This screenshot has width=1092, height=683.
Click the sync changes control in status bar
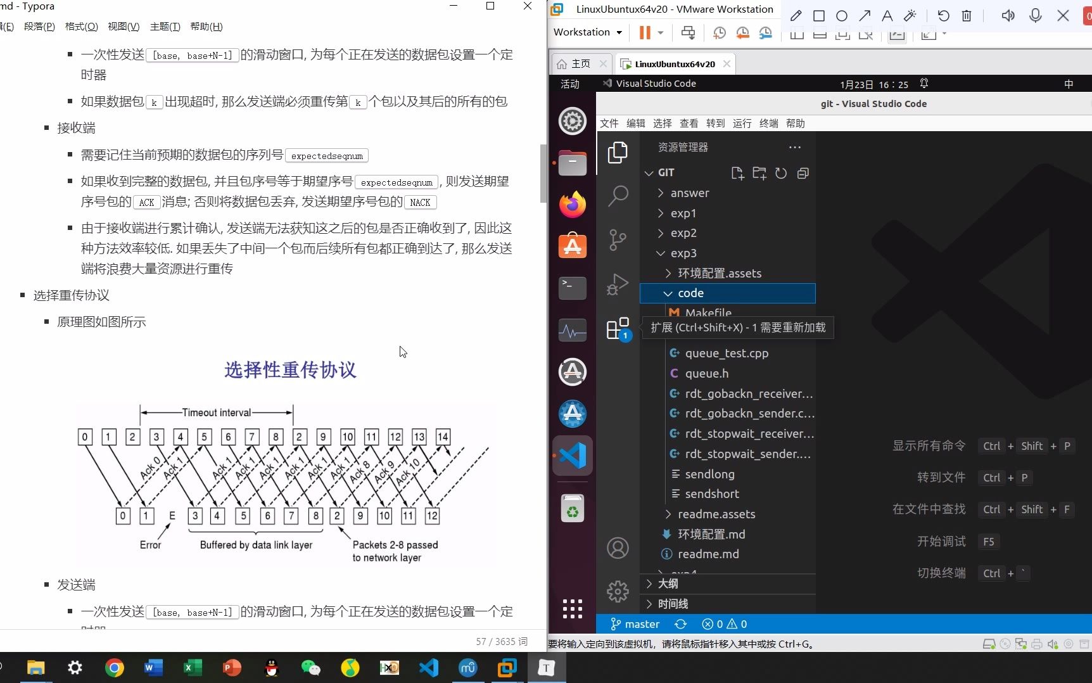point(681,624)
